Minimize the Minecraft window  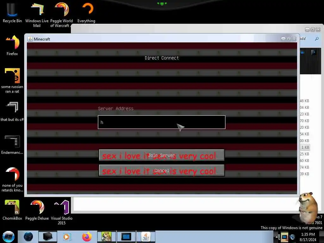283,39
